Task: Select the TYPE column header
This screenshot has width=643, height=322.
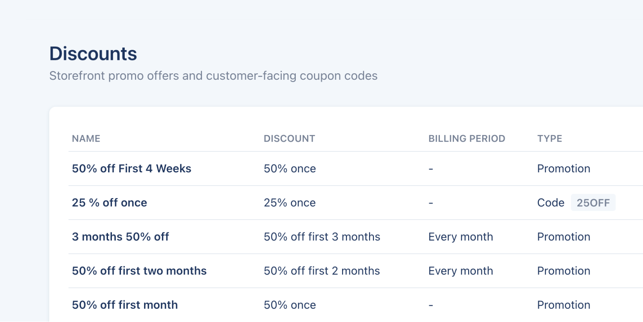Action: 550,138
